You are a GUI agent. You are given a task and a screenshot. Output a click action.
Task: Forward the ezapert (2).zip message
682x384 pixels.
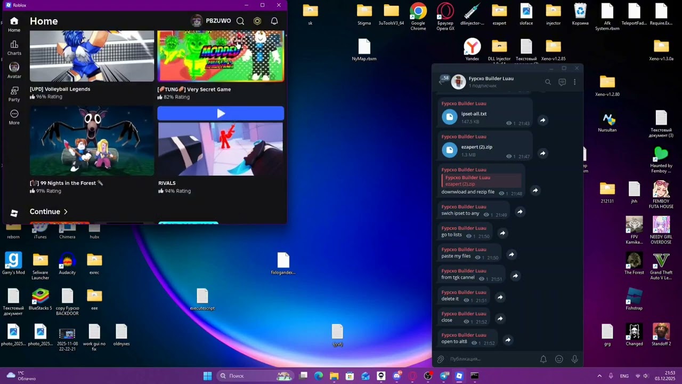[542, 153]
